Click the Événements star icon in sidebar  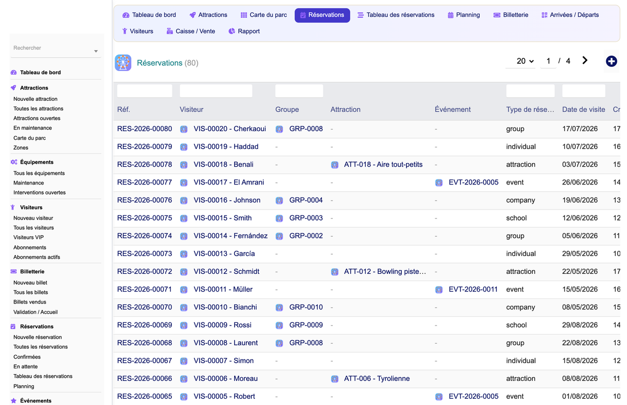coord(14,401)
